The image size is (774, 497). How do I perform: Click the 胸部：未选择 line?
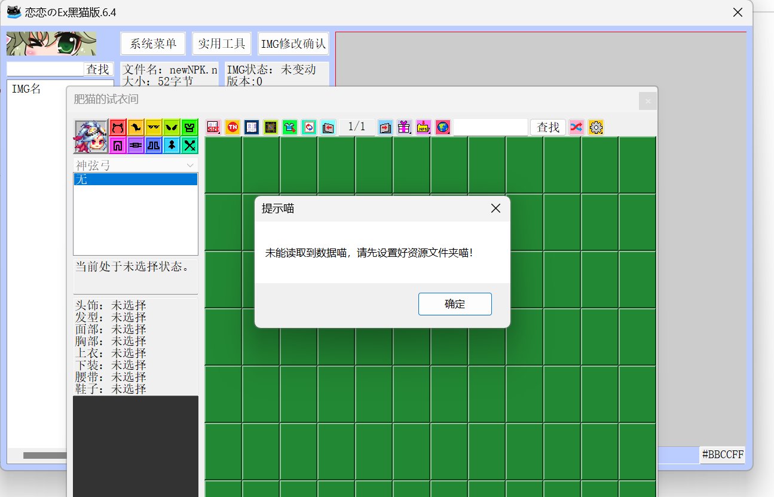[111, 341]
